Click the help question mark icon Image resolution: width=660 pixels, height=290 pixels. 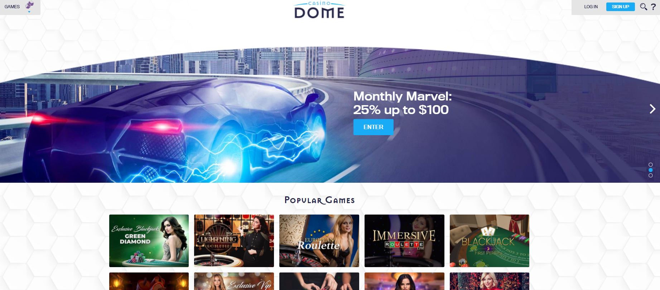click(x=653, y=7)
